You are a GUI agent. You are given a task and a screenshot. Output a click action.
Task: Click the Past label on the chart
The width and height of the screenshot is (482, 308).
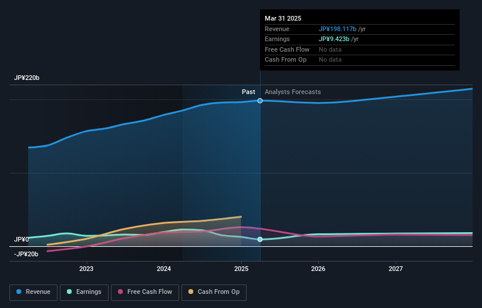tap(248, 92)
